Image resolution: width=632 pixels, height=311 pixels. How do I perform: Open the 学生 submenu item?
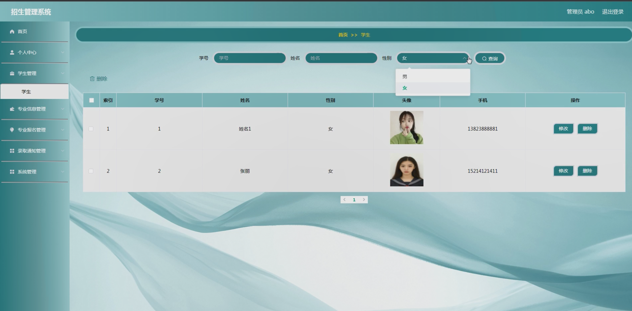tap(26, 92)
